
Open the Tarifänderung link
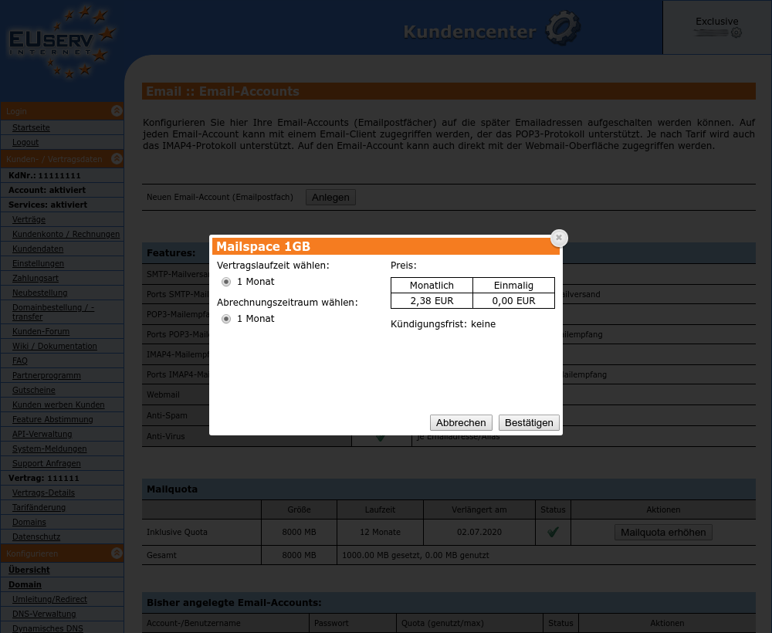pyautogui.click(x=39, y=507)
